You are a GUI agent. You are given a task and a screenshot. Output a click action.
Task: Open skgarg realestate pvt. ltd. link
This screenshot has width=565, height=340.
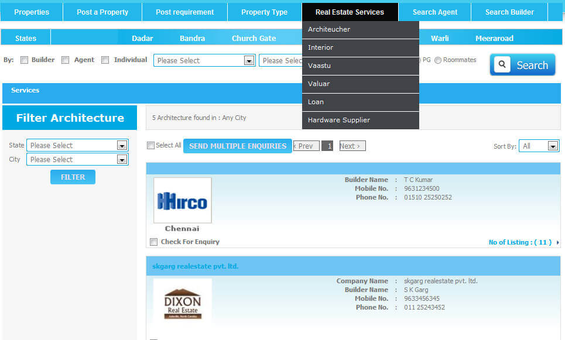[x=196, y=266]
